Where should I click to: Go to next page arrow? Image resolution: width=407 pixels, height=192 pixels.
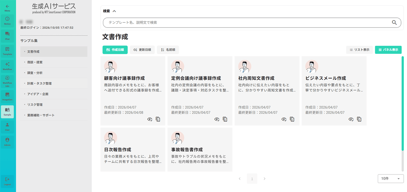265,179
